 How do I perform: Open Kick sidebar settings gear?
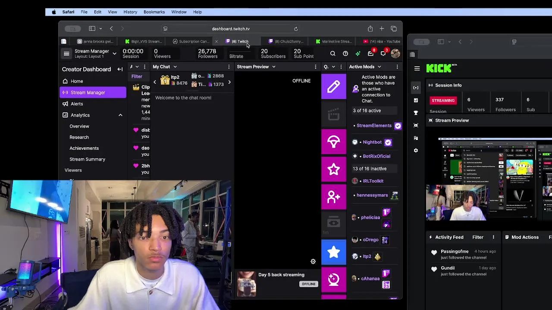pos(416,150)
